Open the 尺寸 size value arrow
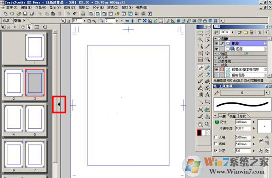Screen dimensions: 272x178 click(x=254, y=122)
